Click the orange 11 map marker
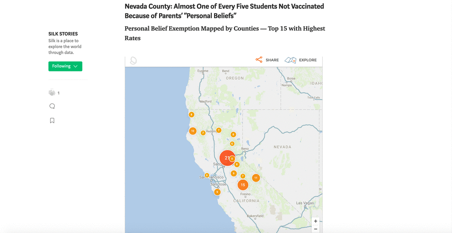Screen dimensions: 452x233 point(256,178)
